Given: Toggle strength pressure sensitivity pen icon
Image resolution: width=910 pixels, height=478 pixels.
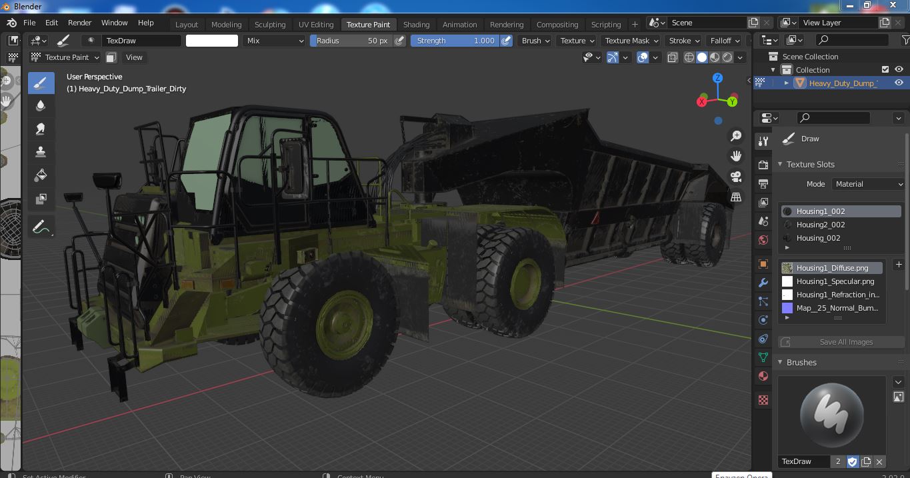Looking at the screenshot, I should point(507,41).
